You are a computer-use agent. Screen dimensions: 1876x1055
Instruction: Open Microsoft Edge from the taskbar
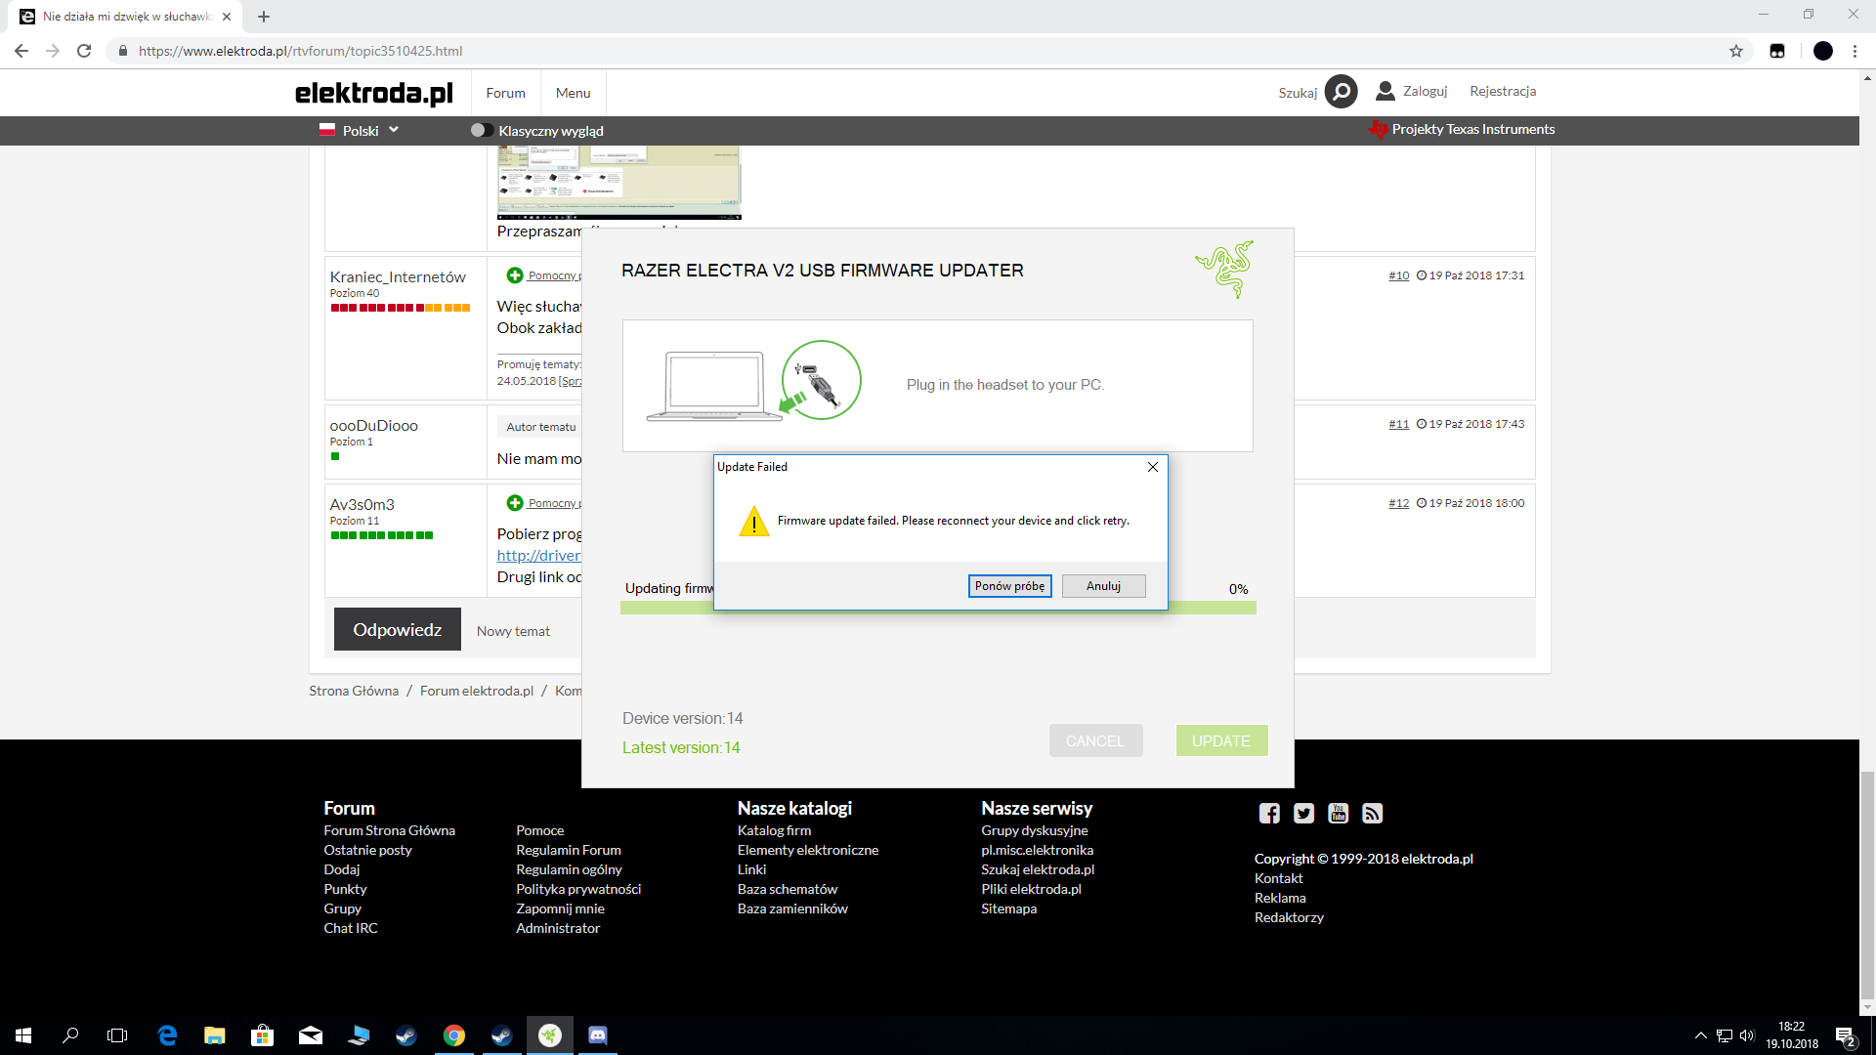(167, 1034)
